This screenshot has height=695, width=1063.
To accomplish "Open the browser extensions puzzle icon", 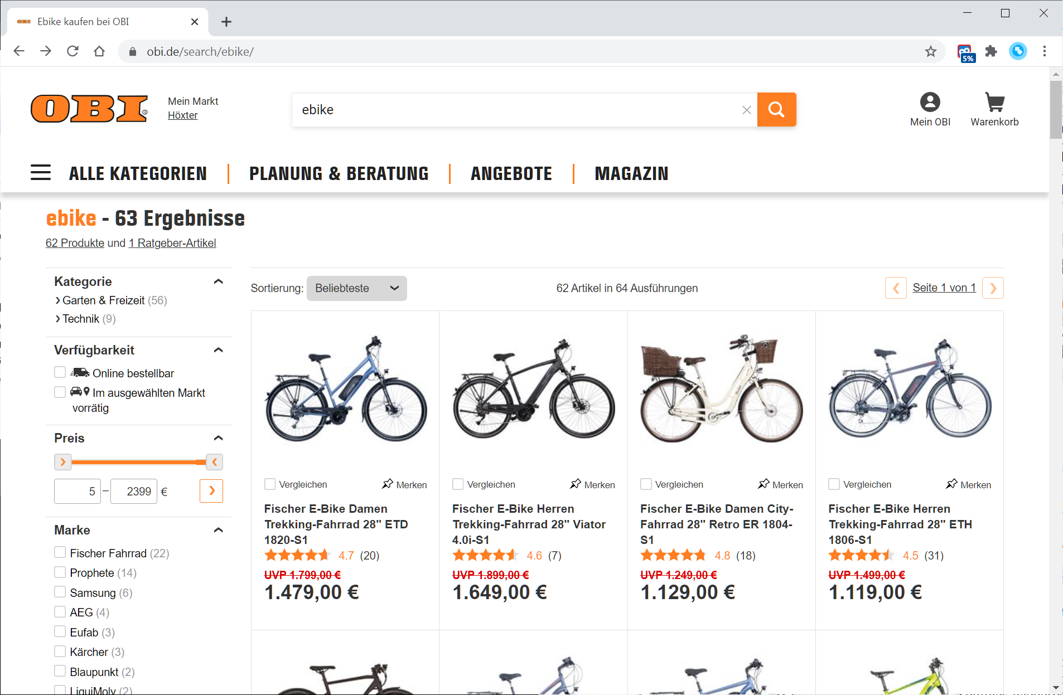I will pyautogui.click(x=991, y=52).
